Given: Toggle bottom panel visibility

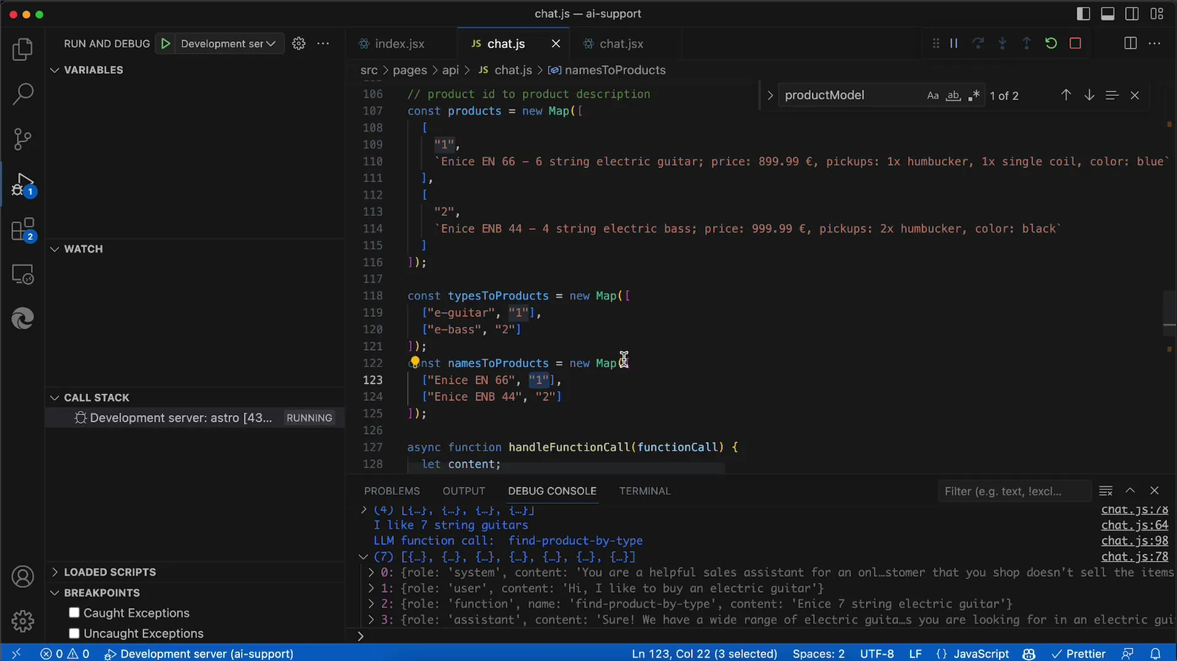Looking at the screenshot, I should [x=1108, y=13].
